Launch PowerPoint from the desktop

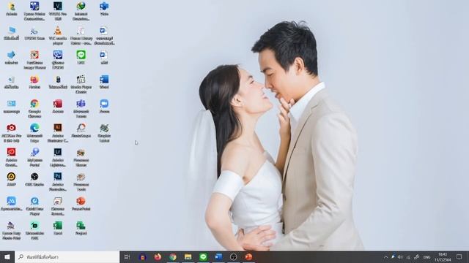[x=81, y=204]
